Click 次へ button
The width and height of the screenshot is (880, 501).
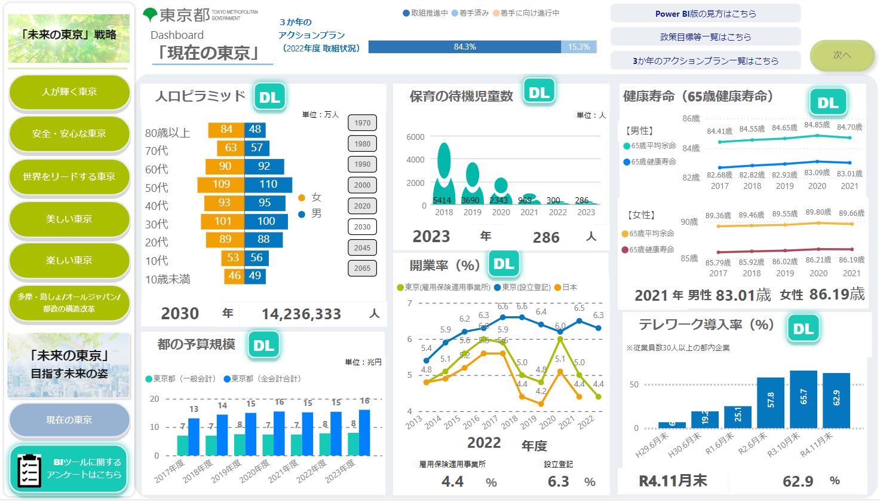[x=841, y=56]
